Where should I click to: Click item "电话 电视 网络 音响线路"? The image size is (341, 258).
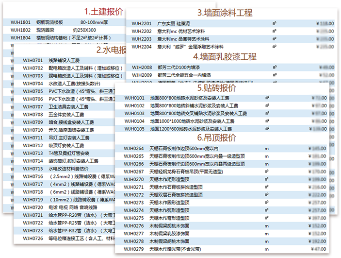pos(73,207)
